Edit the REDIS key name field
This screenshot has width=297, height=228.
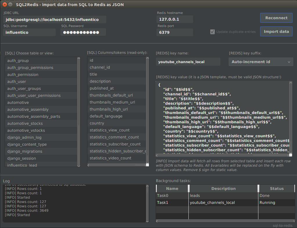pos(188,62)
